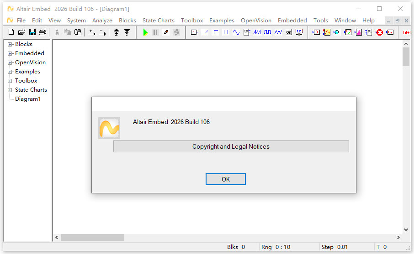Click the vertical scrollbar down arrow

click(406, 230)
